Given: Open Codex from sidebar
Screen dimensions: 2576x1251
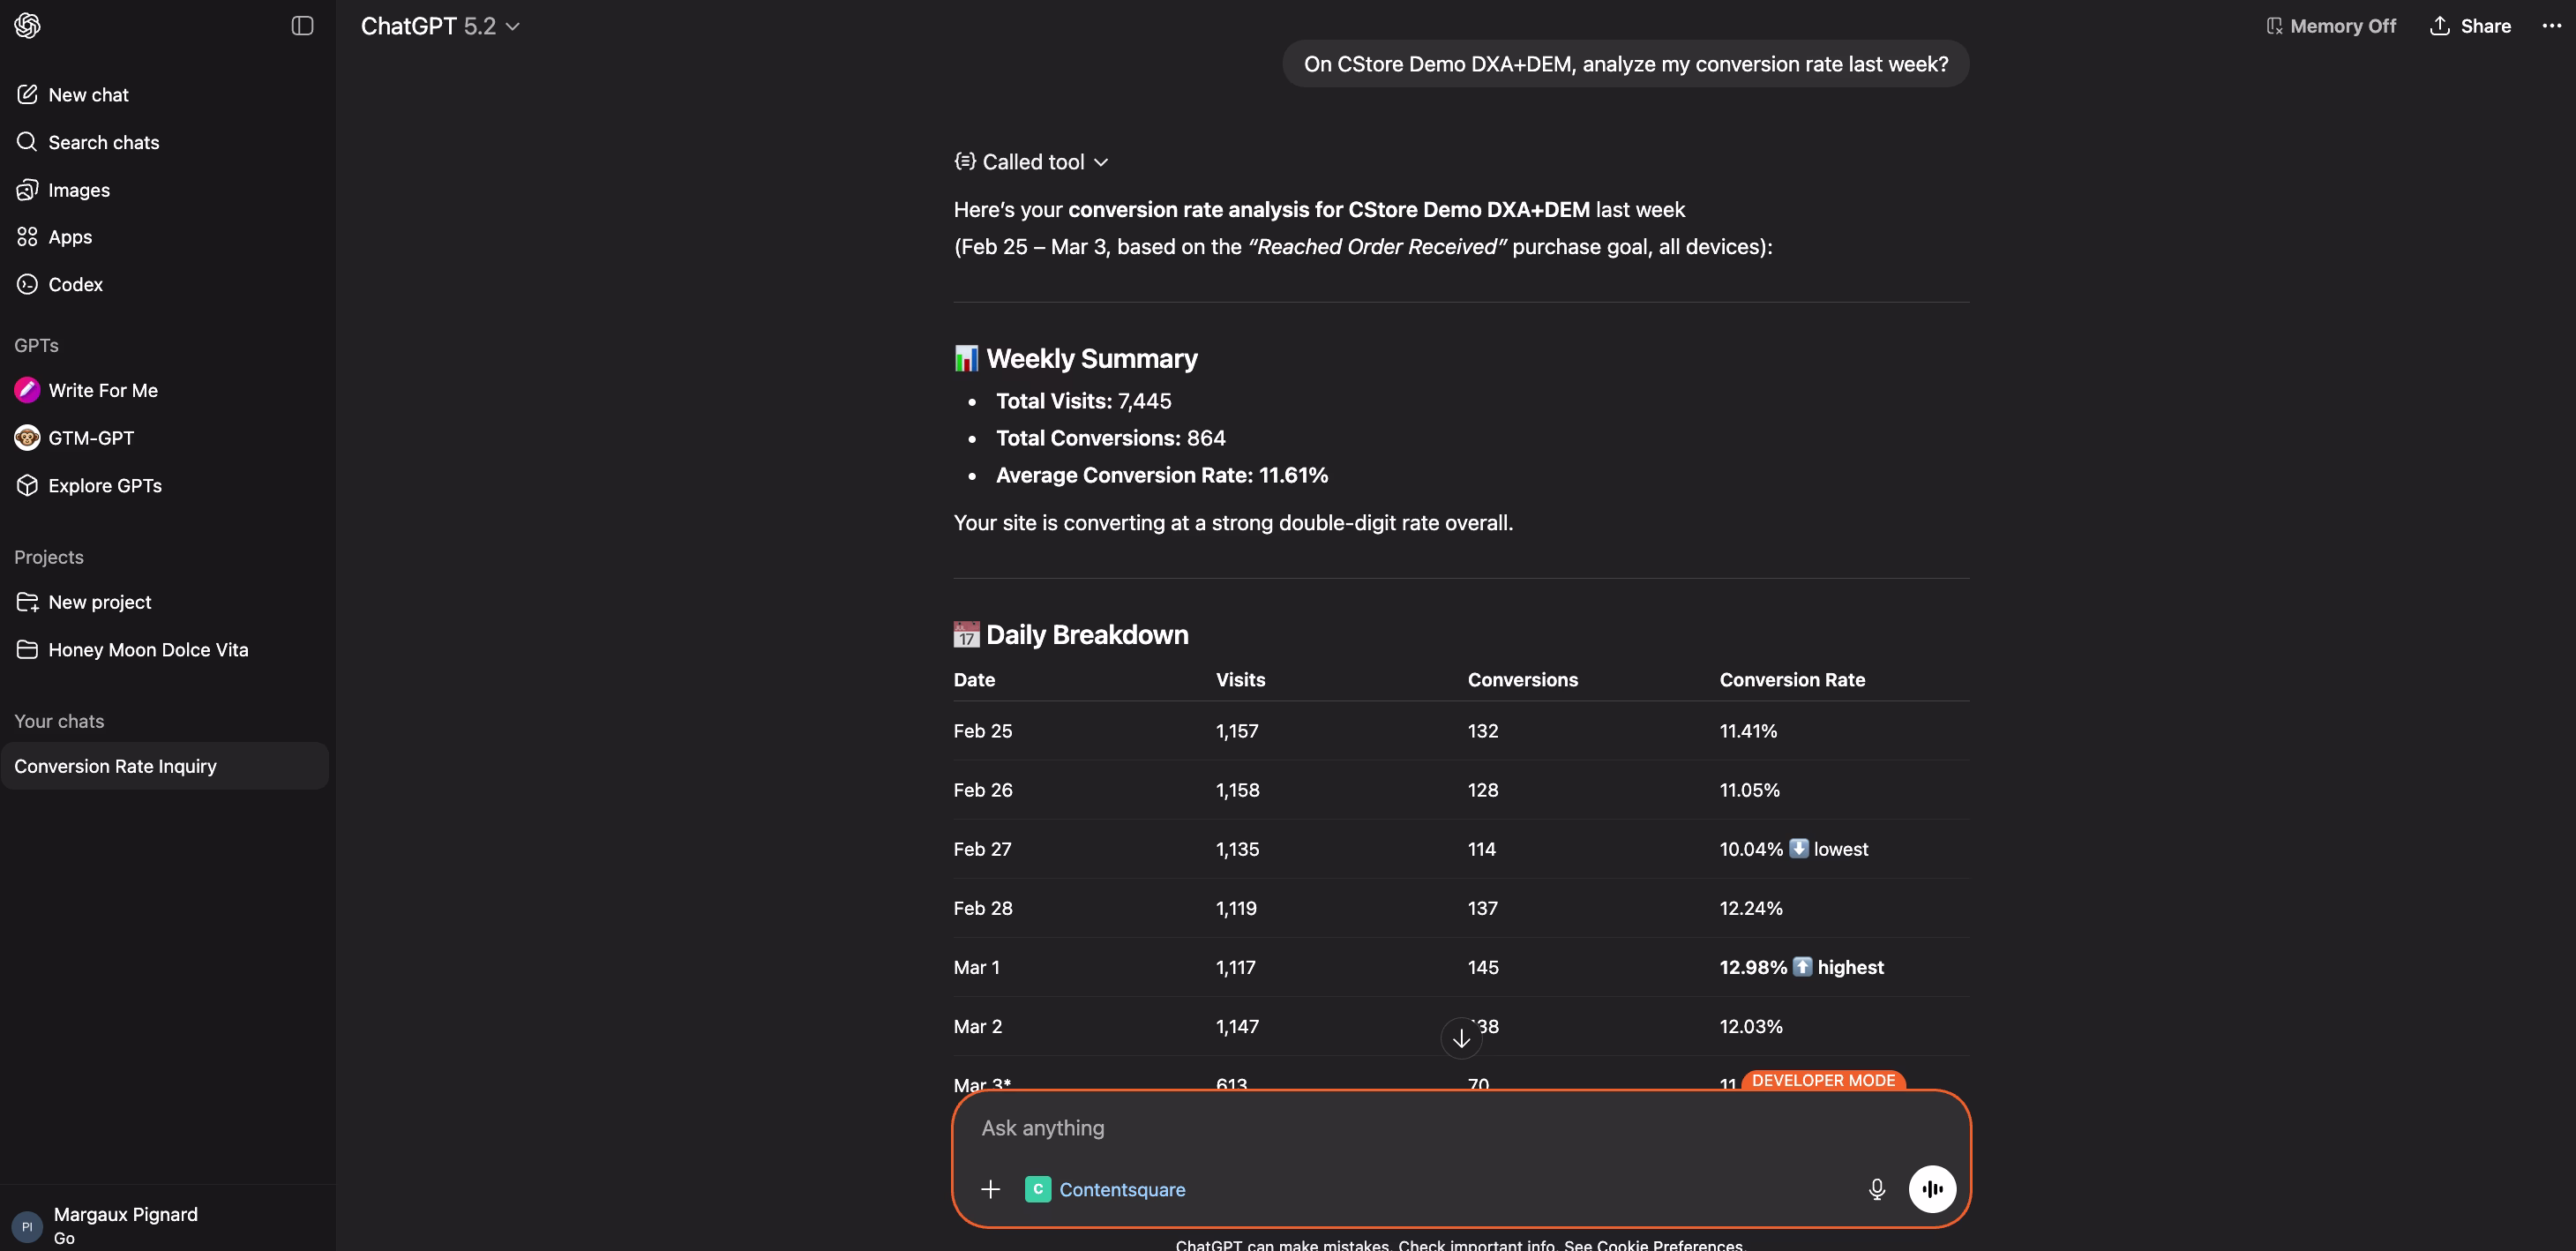Looking at the screenshot, I should point(75,284).
